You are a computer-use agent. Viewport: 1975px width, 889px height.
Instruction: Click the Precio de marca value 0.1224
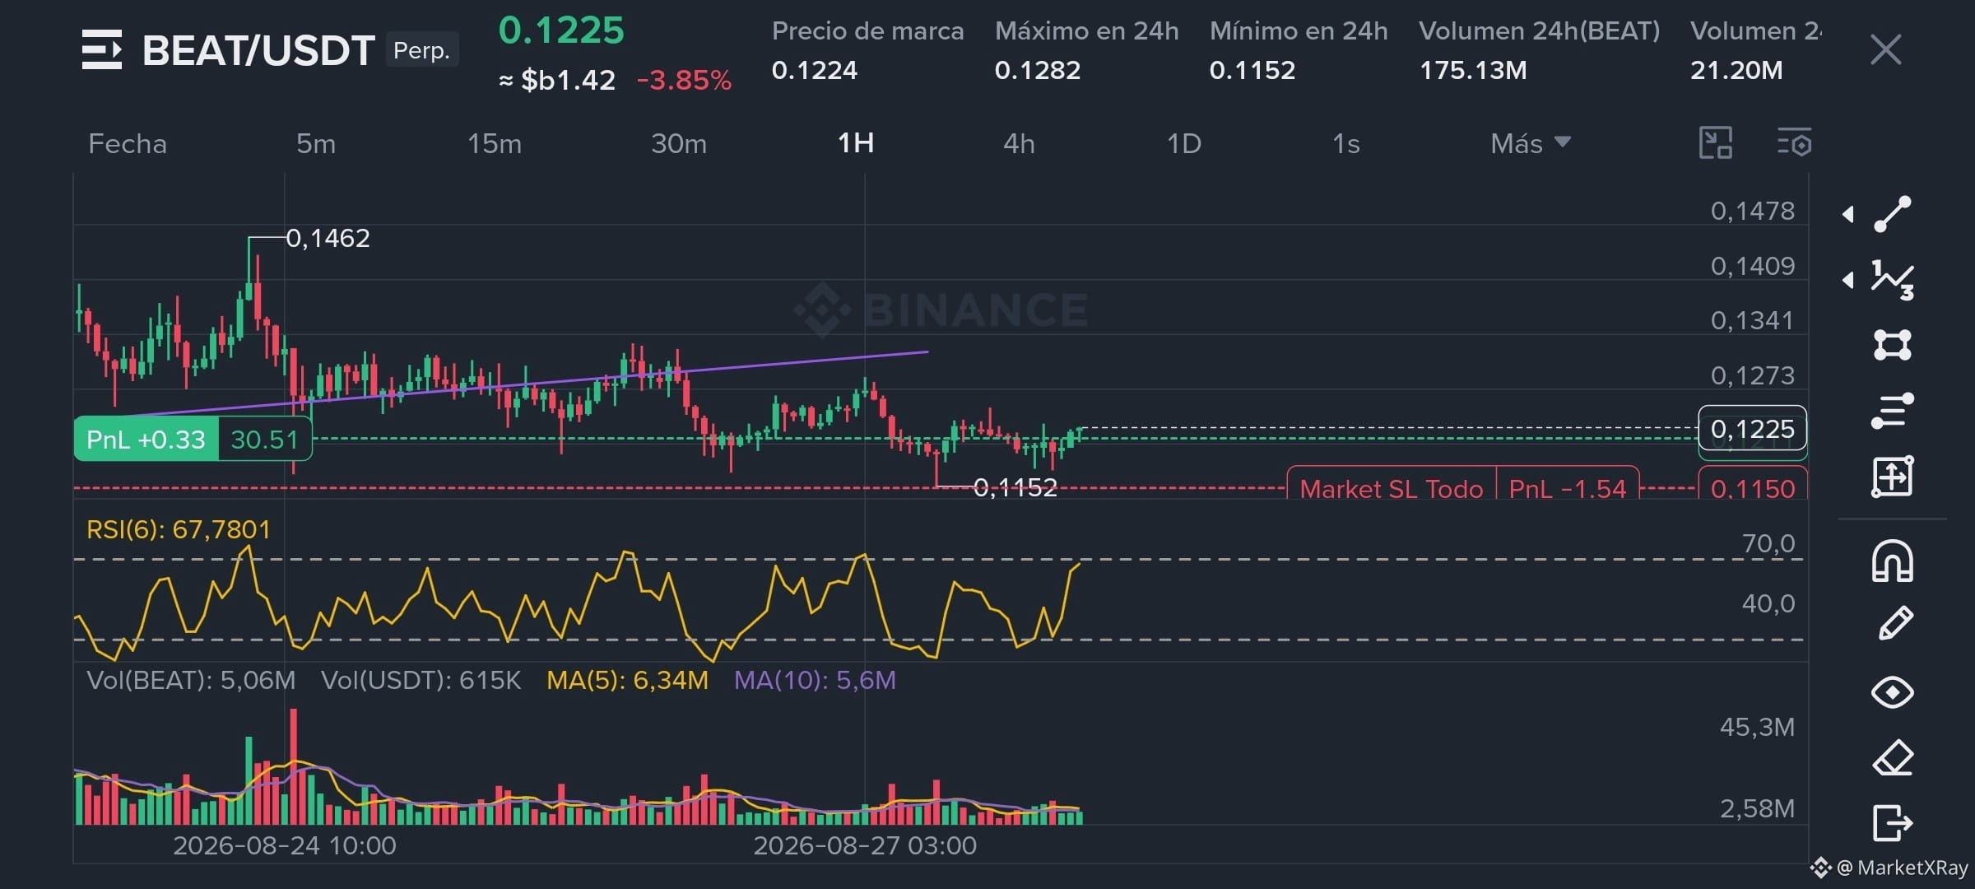point(814,70)
